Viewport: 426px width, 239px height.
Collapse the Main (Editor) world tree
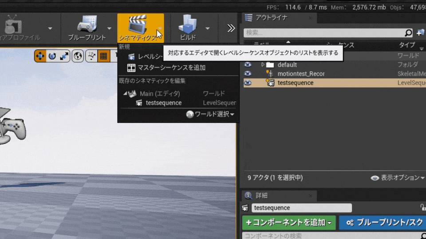point(125,93)
